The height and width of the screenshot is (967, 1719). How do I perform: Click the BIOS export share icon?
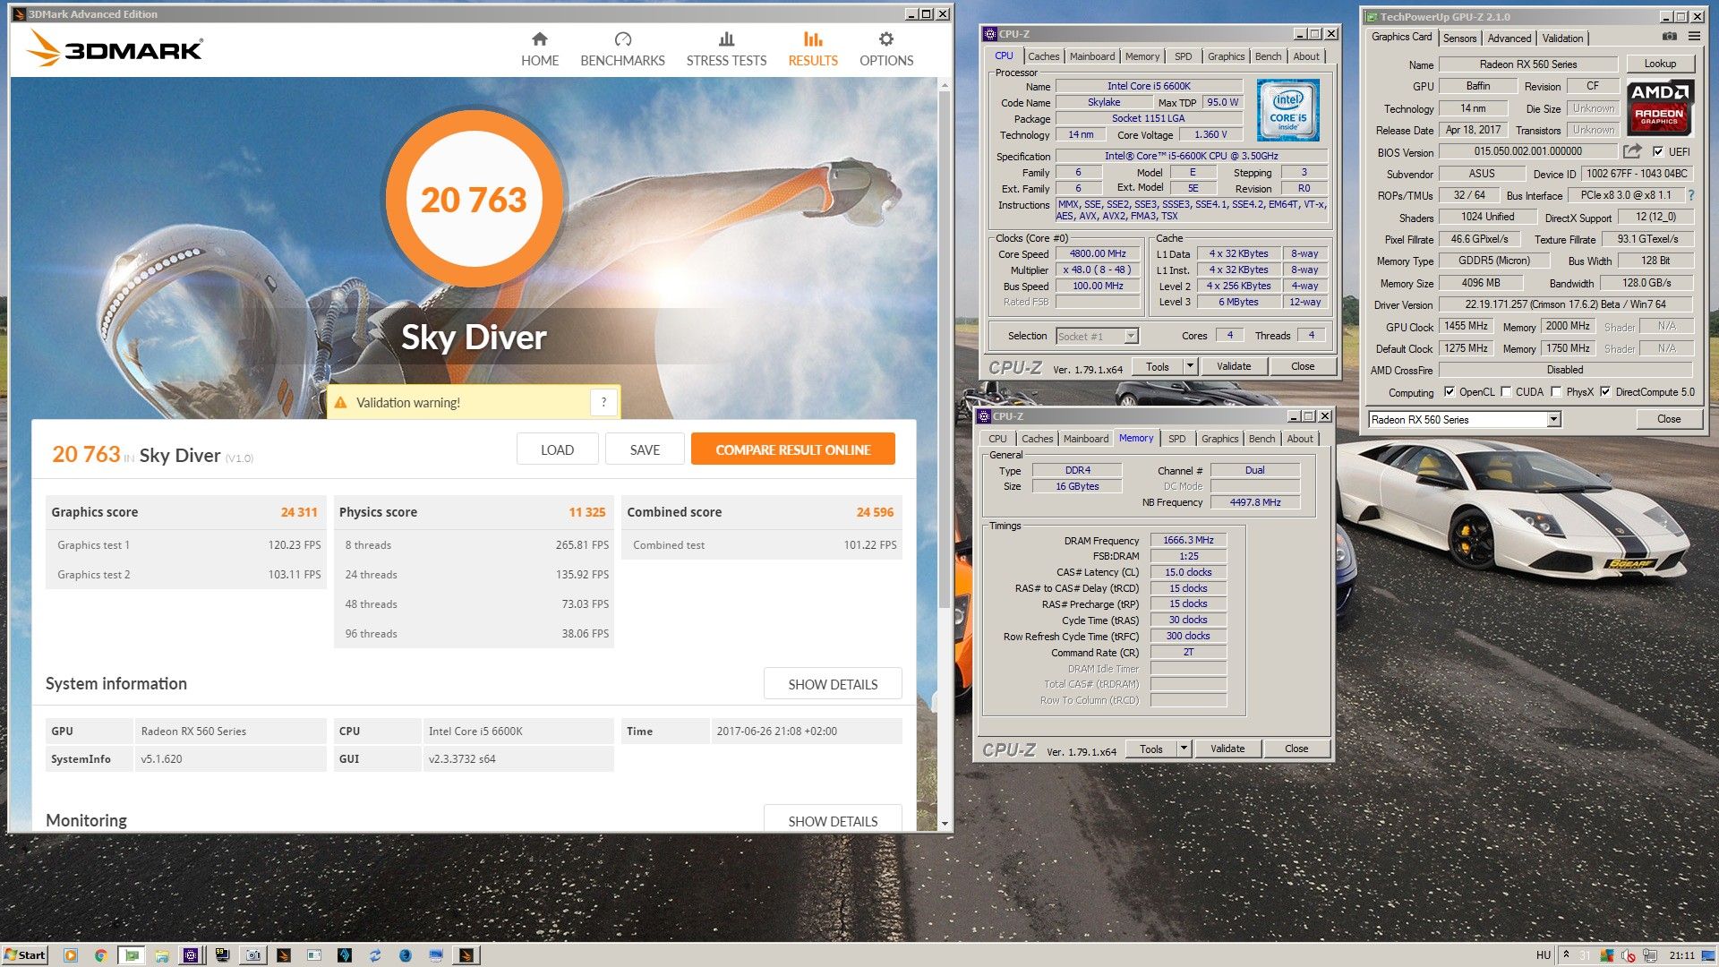click(1632, 151)
